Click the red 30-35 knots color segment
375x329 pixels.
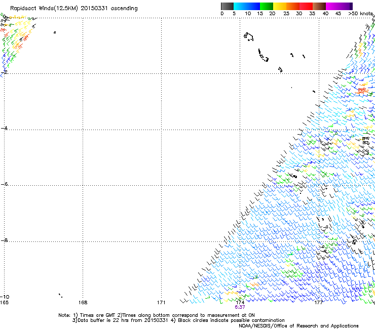coord(306,6)
